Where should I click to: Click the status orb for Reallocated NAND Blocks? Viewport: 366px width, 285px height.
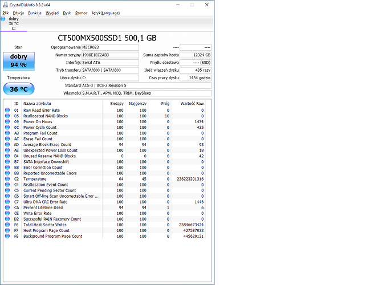coord(7,116)
